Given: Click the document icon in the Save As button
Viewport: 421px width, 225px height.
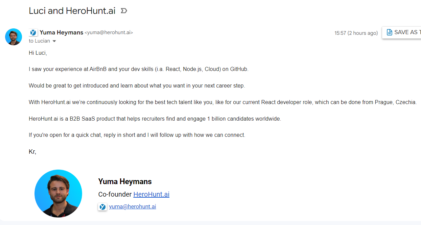Looking at the screenshot, I should [x=389, y=32].
